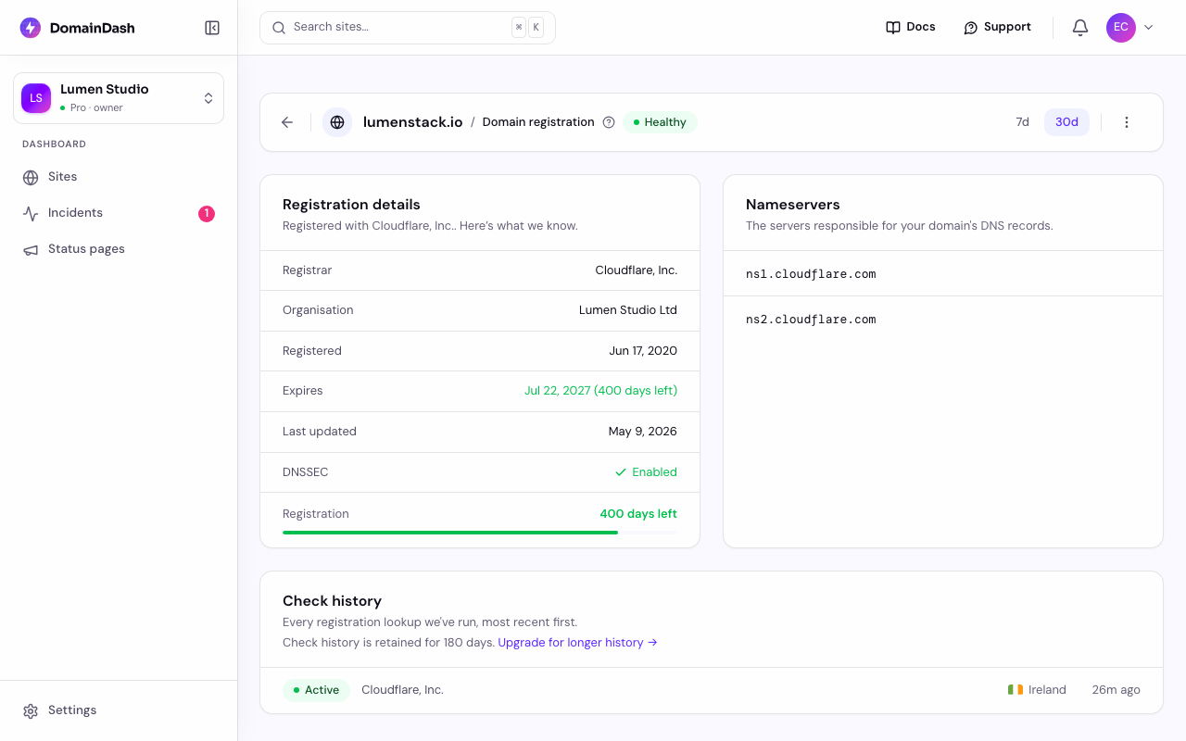Click the help icon next to Domain registration
This screenshot has width=1186, height=741.
pyautogui.click(x=609, y=122)
